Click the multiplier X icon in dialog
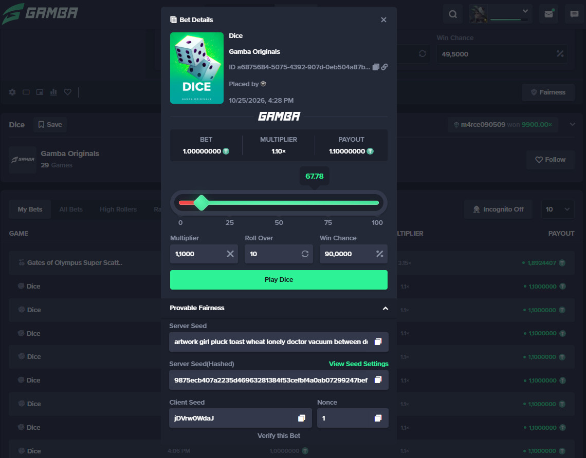586x458 pixels. tap(230, 254)
